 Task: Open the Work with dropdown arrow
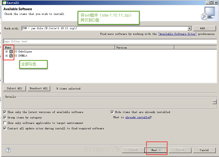[189, 28]
